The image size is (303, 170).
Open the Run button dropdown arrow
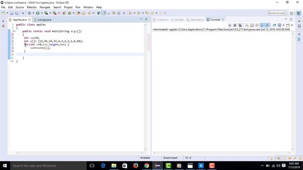pos(42,13)
